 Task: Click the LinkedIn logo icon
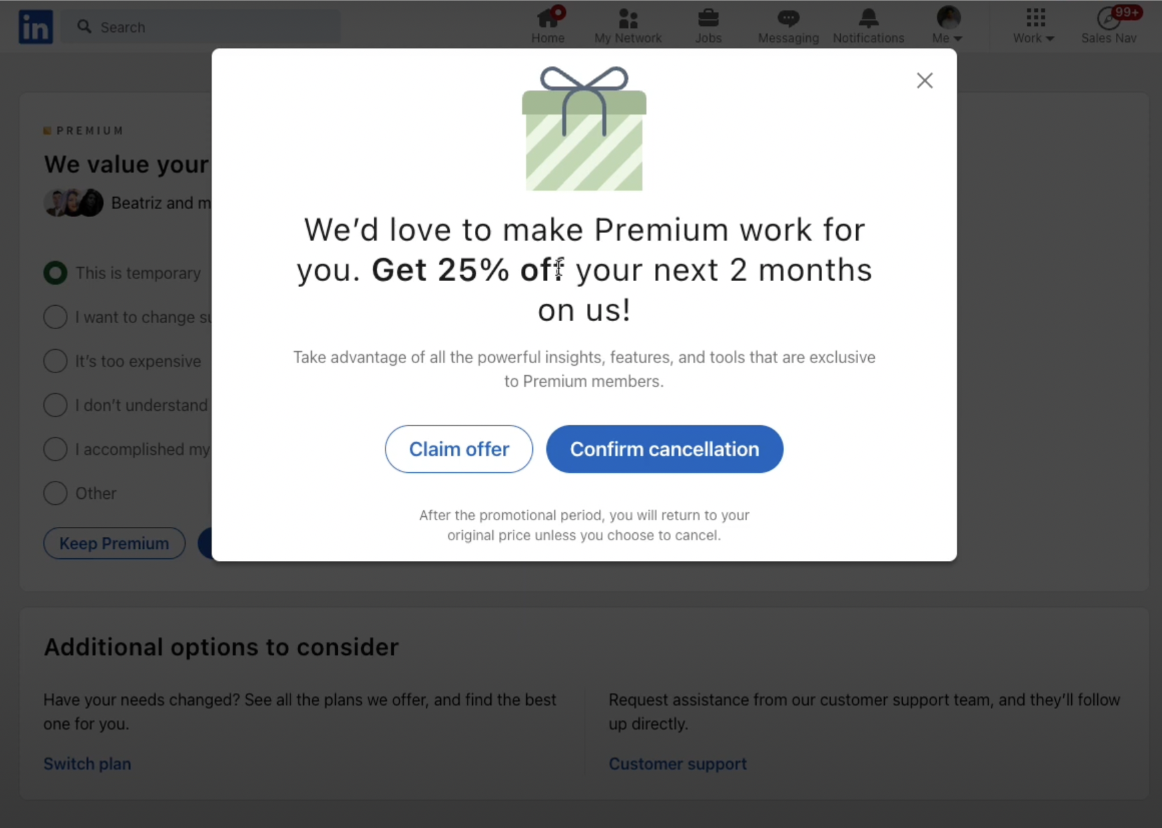35,27
